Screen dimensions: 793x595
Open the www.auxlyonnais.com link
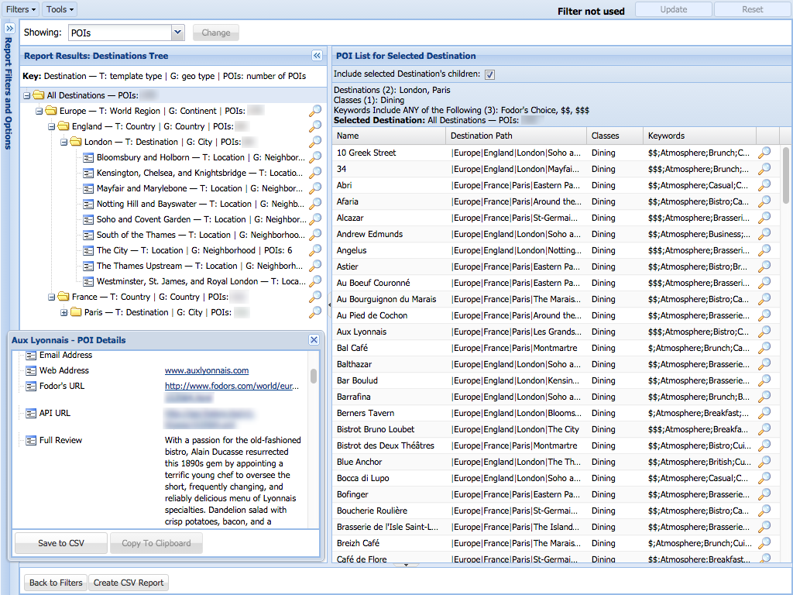206,370
